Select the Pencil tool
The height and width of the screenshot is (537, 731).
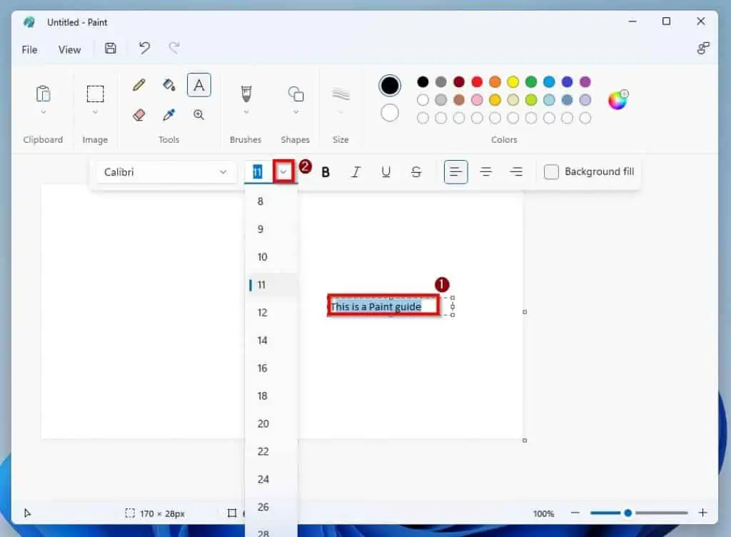pos(138,84)
